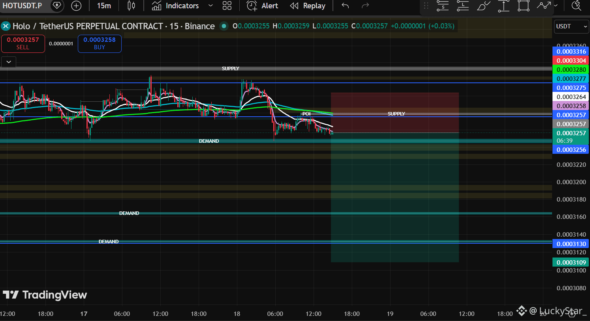Expand the favorite indicators chevron
Image resolution: width=590 pixels, height=321 pixels.
click(x=210, y=6)
